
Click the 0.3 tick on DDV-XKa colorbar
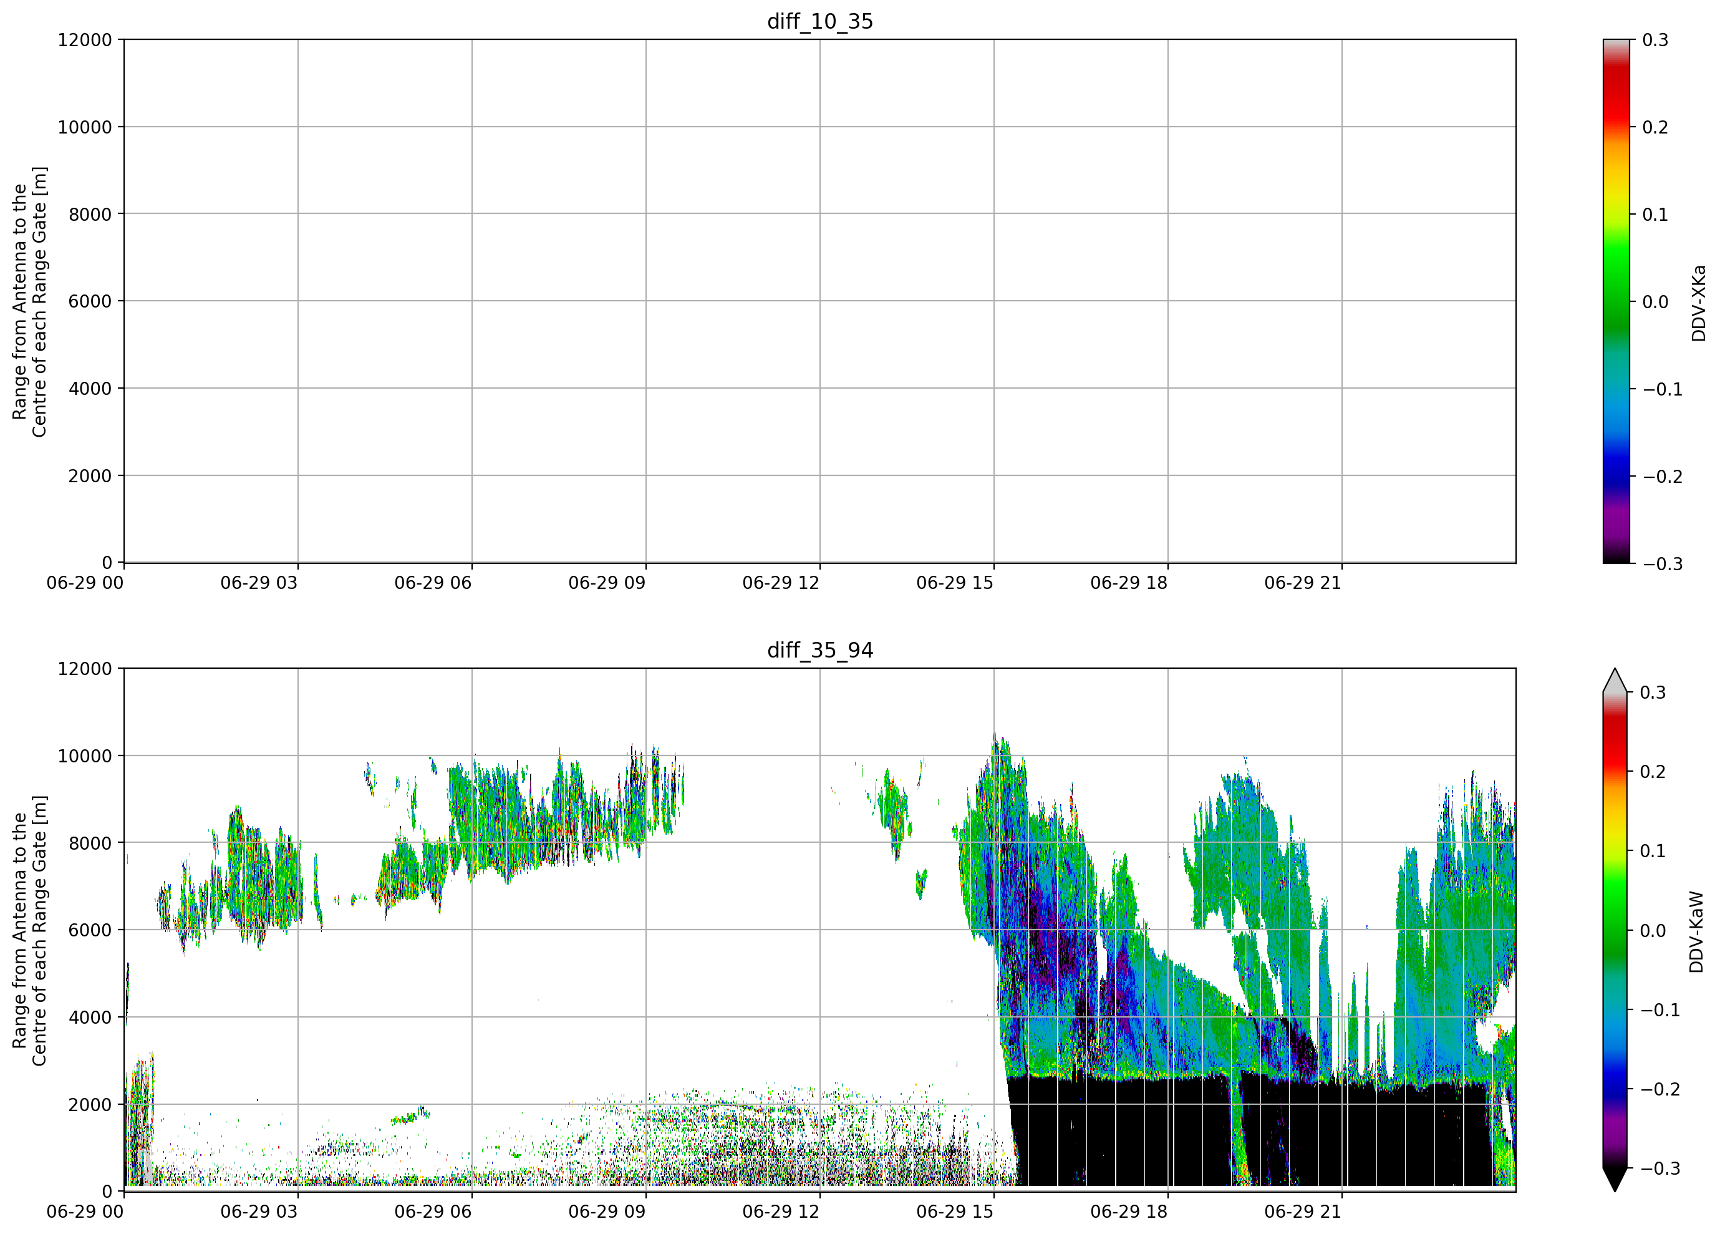1655,39
